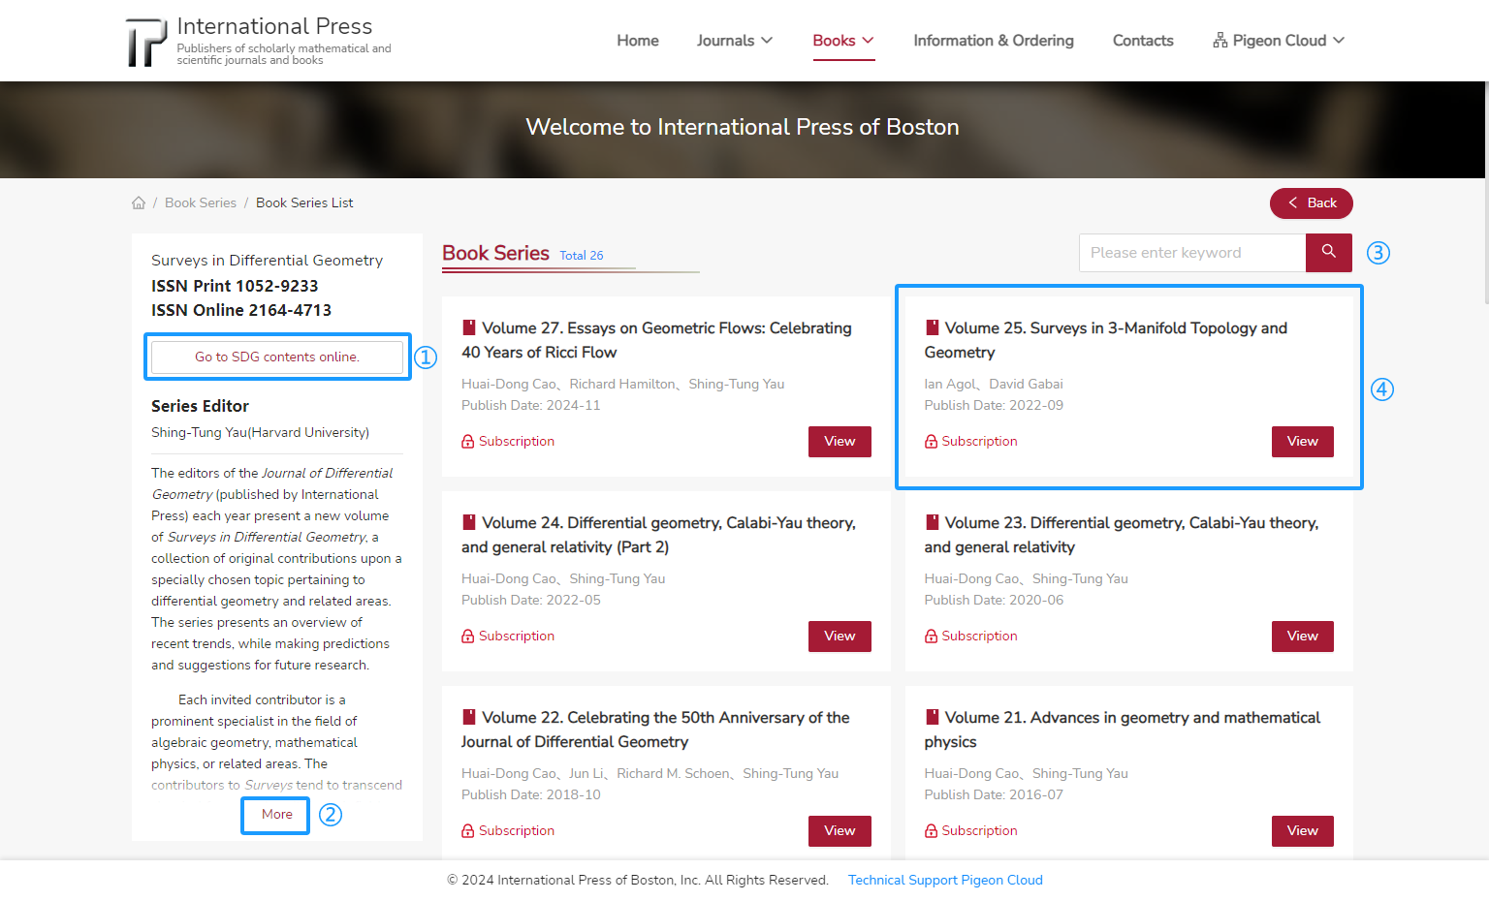Go to the Home menu item
The image size is (1489, 901).
[638, 41]
